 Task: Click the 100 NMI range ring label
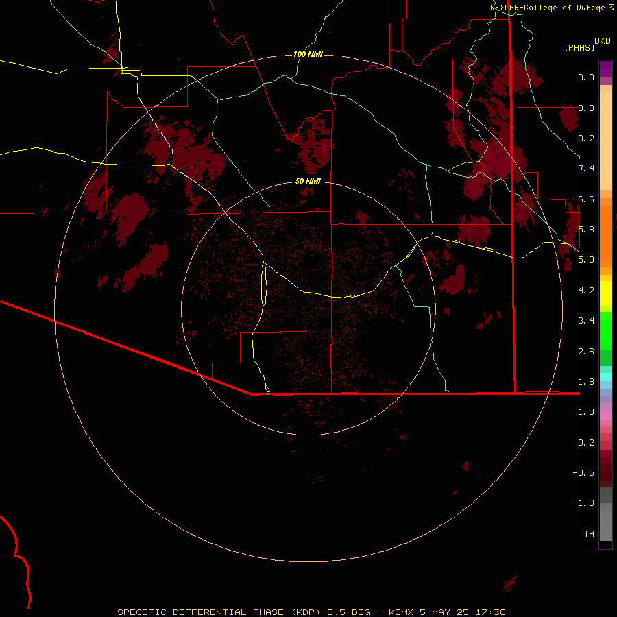coord(308,54)
